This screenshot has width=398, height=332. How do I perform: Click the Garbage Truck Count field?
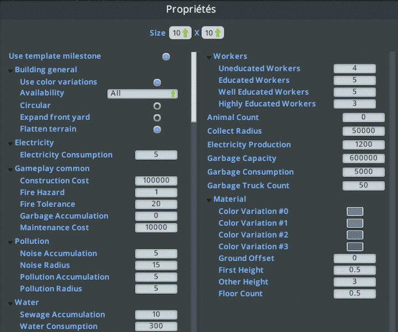click(363, 186)
